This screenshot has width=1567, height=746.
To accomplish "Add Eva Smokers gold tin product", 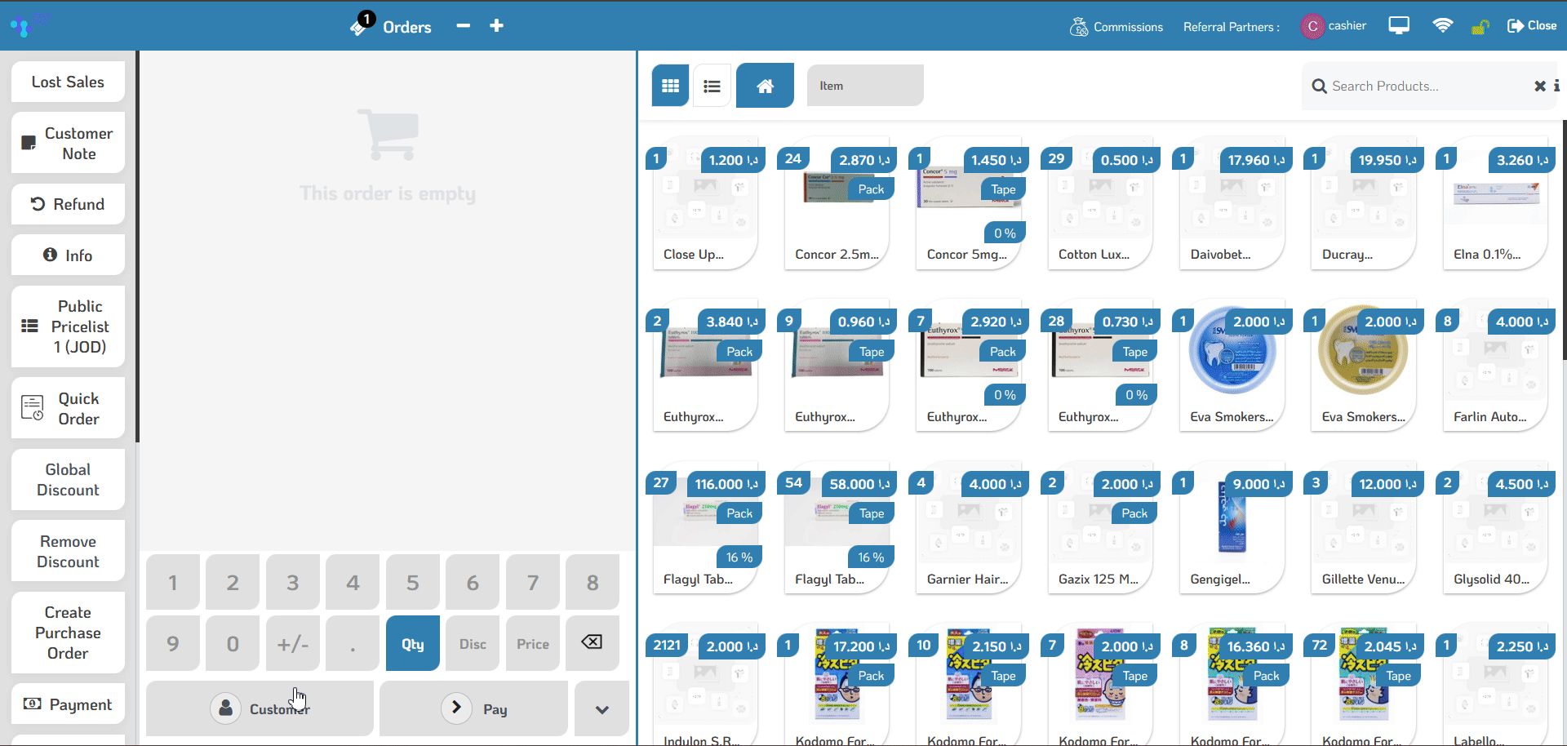I will [1364, 366].
